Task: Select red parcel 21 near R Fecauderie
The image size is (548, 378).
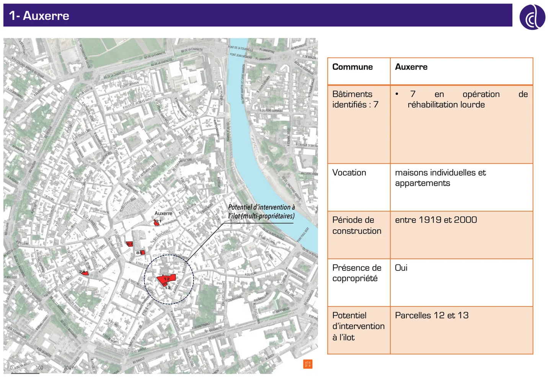Action: tap(157, 222)
